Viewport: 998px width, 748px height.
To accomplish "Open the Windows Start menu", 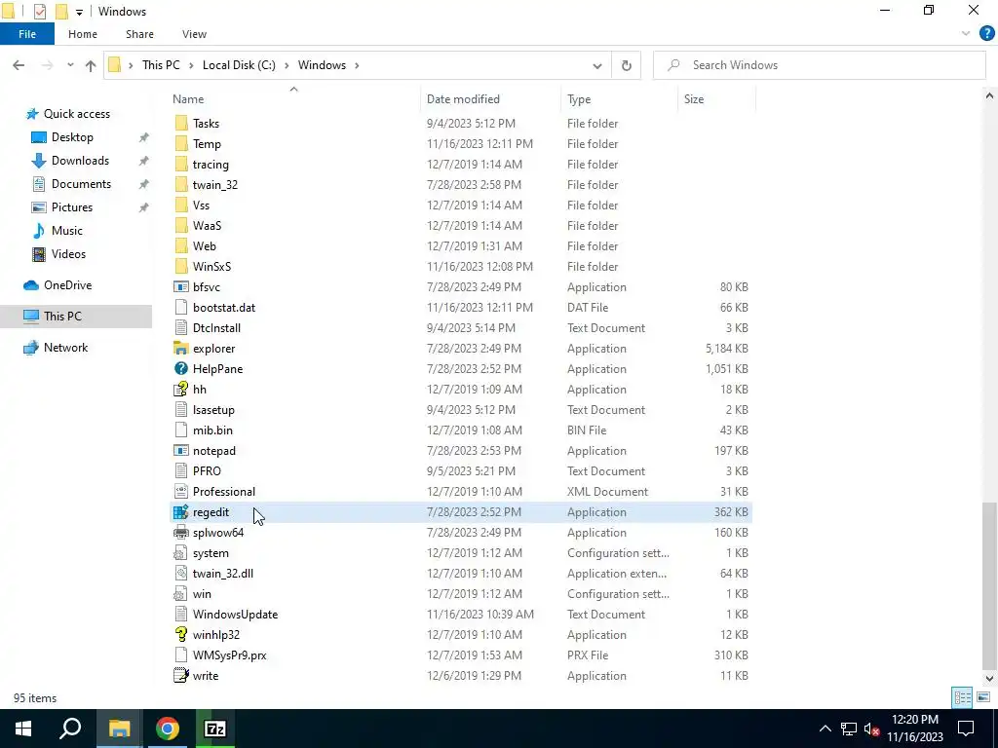I will [x=23, y=729].
